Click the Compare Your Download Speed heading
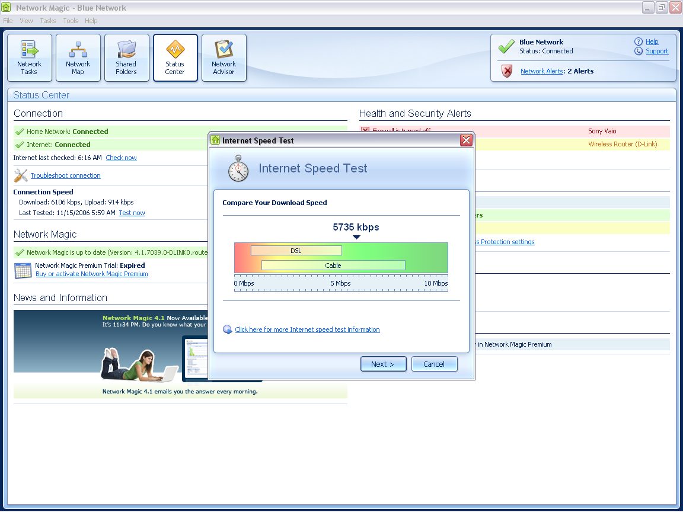The image size is (683, 512). click(275, 203)
